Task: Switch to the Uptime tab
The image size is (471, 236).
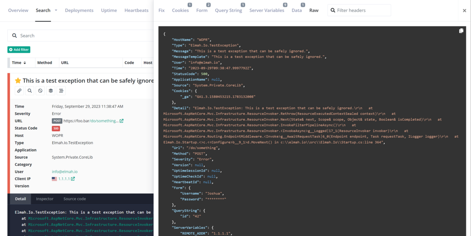Action: [109, 10]
